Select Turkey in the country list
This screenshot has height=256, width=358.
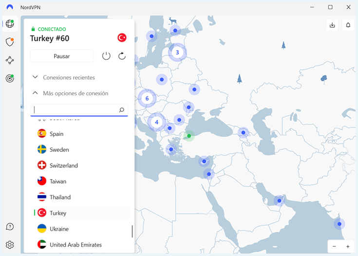(x=82, y=213)
